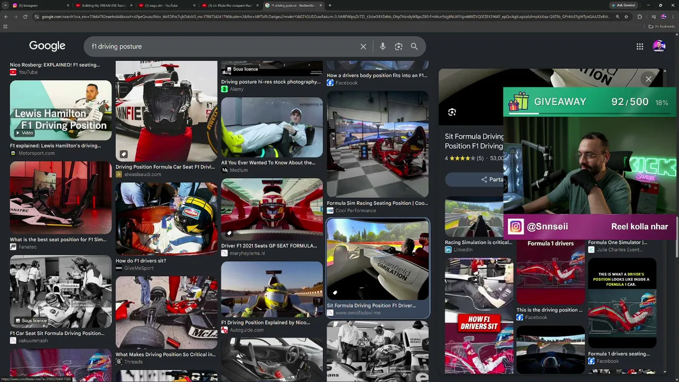
Task: Open the Formula Sim Racing Seating Position image
Action: click(378, 144)
